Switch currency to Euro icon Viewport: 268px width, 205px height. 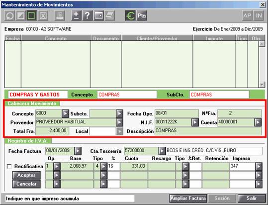pyautogui.click(x=130, y=16)
